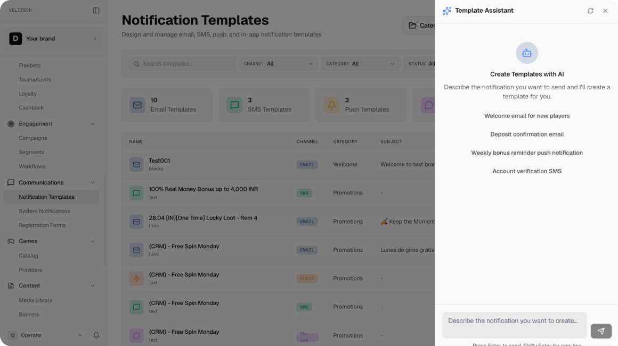This screenshot has width=618, height=346.
Task: Select Notification Templates sidebar item
Action: click(x=51, y=197)
